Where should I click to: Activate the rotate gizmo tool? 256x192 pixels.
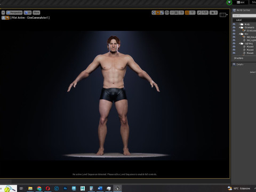[x=158, y=13]
